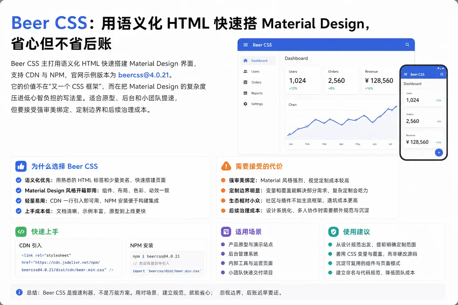
Task: Click the orange warning triangle icon
Action: [x=226, y=166]
